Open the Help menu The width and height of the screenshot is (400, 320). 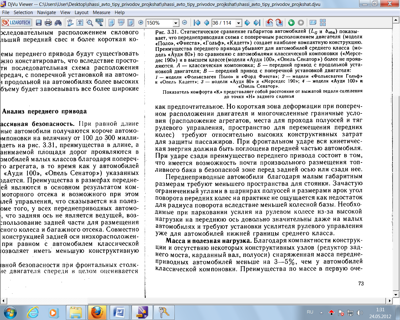coord(120,12)
